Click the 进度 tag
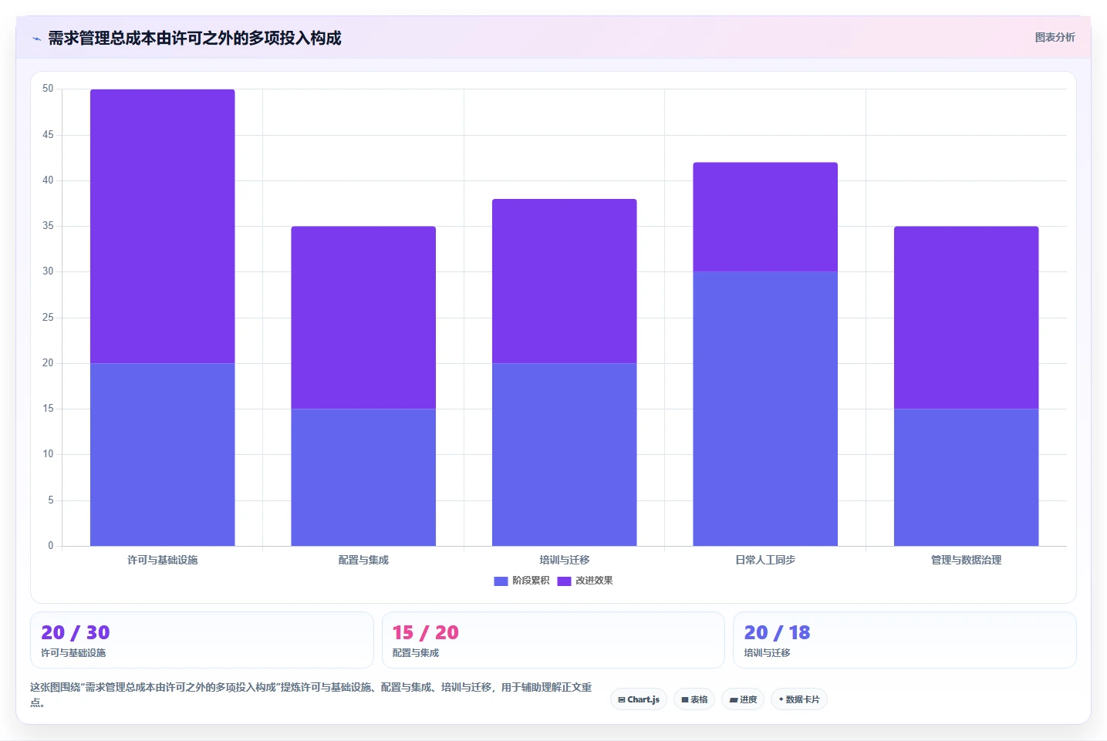 (743, 699)
